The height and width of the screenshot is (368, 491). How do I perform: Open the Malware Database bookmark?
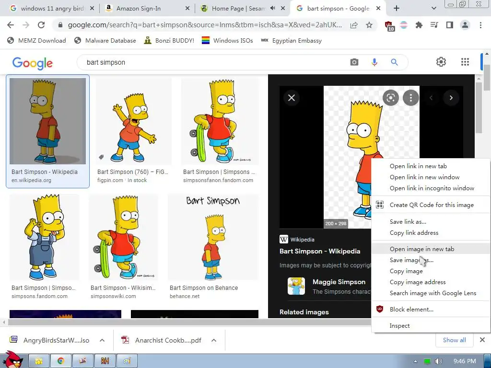[105, 40]
